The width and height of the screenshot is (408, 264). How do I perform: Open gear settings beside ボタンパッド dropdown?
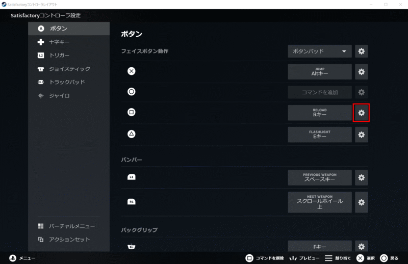coord(361,51)
